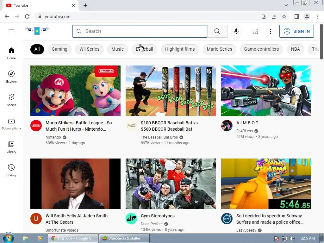Image resolution: width=324 pixels, height=243 pixels.
Task: Open Gym Stereotypes video title
Action: coord(158,216)
